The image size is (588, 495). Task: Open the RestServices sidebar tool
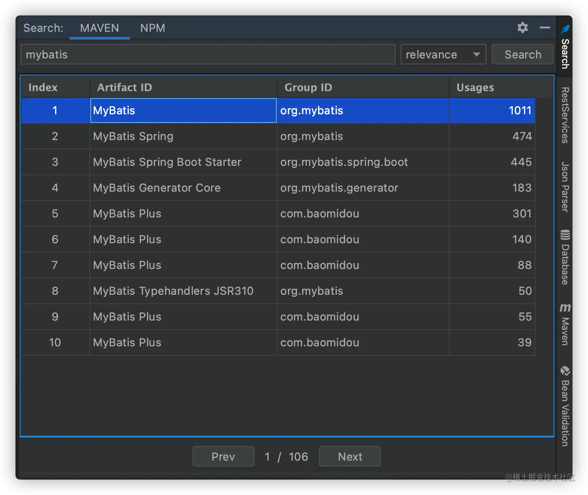pyautogui.click(x=565, y=115)
